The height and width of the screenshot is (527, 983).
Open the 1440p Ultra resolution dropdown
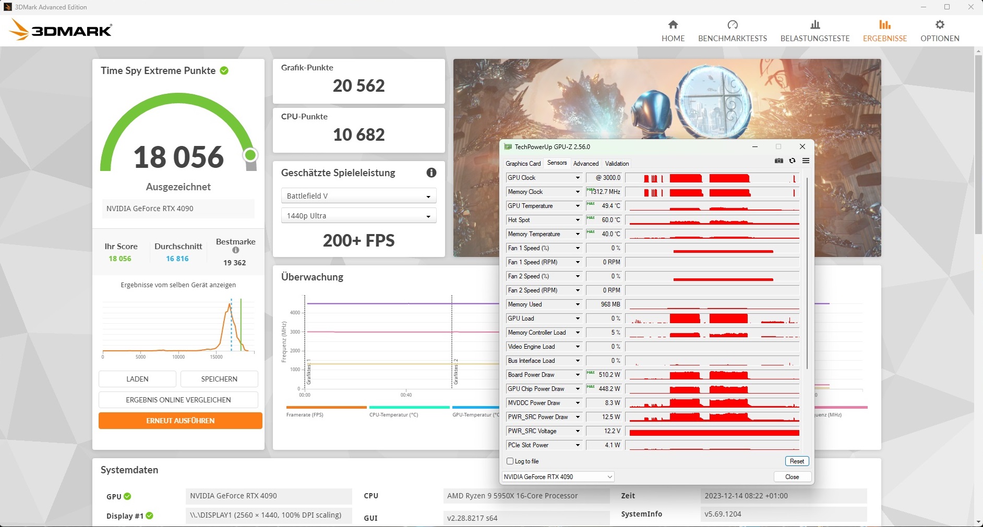click(358, 216)
